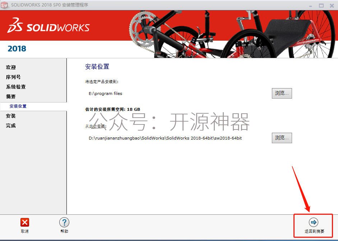Click the 2018 version label in banner

tap(17, 49)
